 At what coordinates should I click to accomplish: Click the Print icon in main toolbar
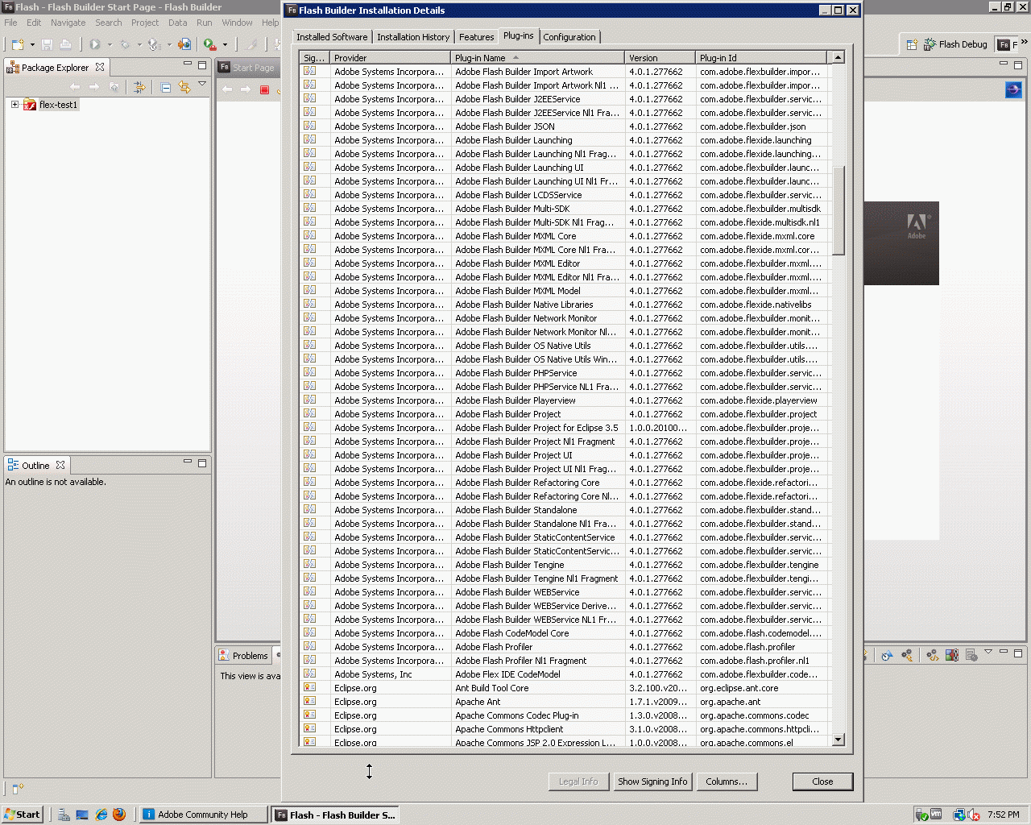click(x=66, y=44)
